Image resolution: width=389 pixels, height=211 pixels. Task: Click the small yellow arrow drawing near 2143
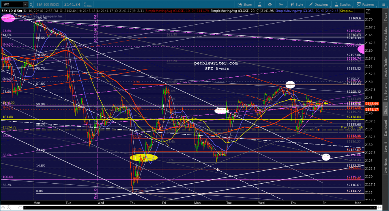pos(326,103)
